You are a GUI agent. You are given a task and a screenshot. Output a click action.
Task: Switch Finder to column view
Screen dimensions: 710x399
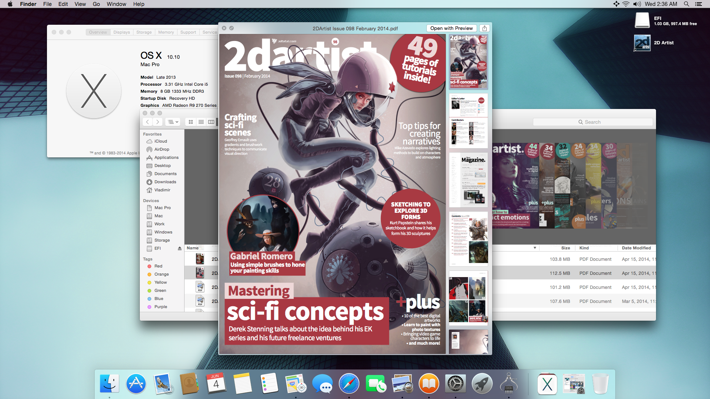point(211,122)
